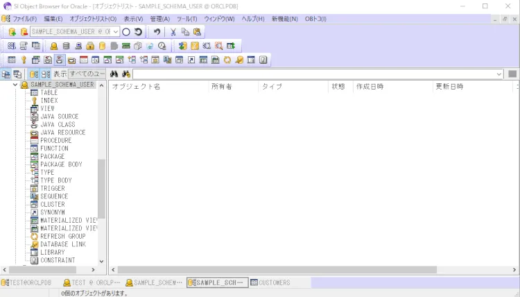This screenshot has height=297, width=520.
Task: Select PROCEDURE in the object tree
Action: (55, 140)
